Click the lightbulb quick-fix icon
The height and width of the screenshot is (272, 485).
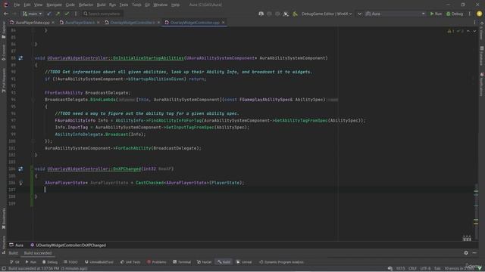20,183
